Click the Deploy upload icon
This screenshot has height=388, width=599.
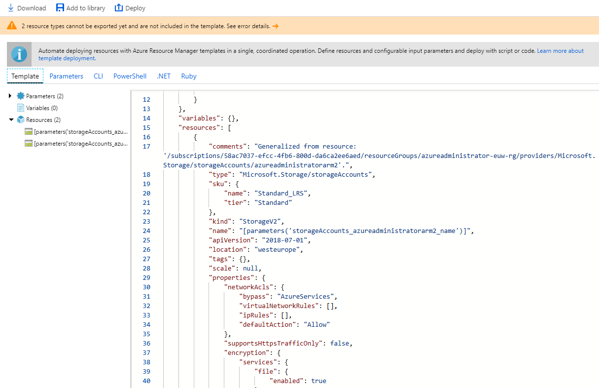118,8
